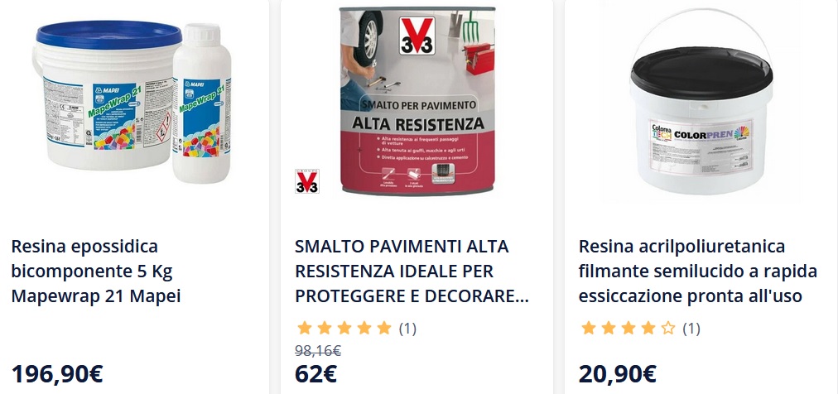Click the crossed-out 98,16€ original price
This screenshot has height=394, width=838.
pos(318,351)
